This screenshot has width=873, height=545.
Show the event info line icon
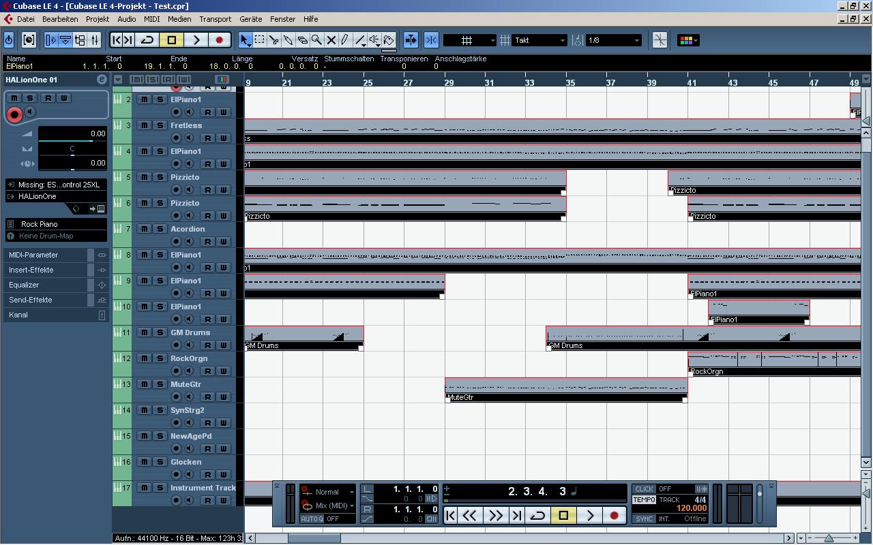(65, 40)
